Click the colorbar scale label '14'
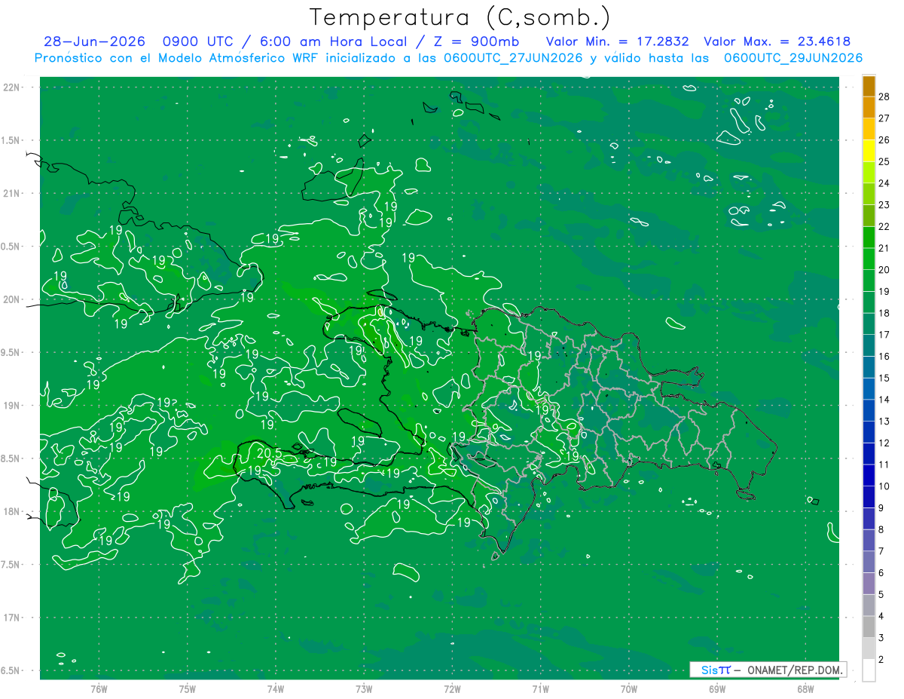Viewport: 904px width, 699px height. (884, 400)
